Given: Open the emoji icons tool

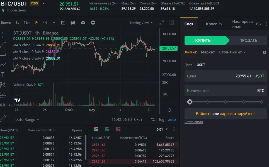Looking at the screenshot, I should pyautogui.click(x=3, y=105).
